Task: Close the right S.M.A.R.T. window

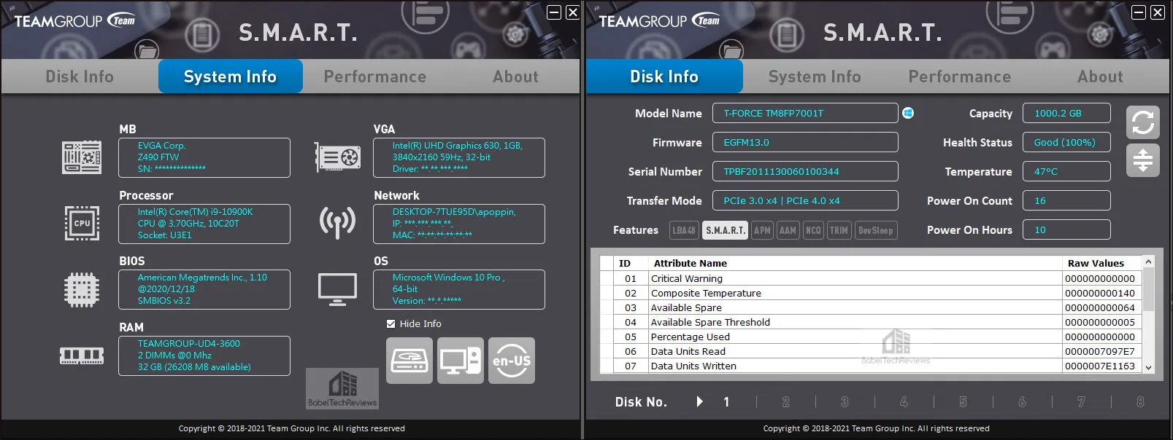Action: tap(1158, 12)
